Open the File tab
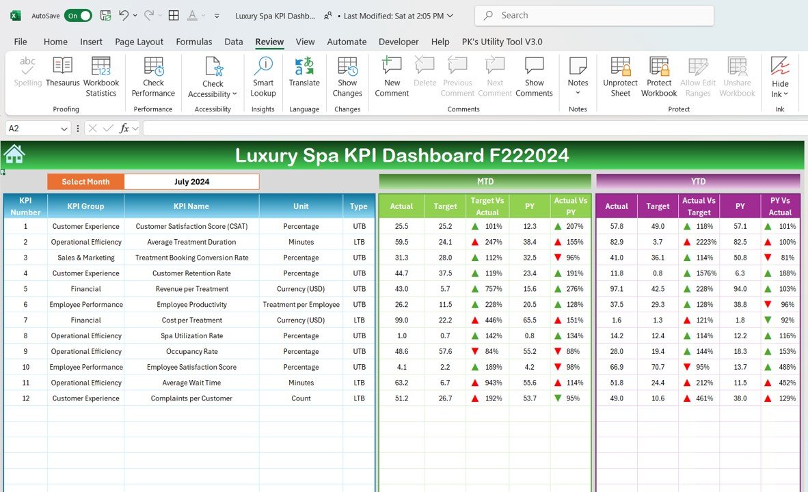 [x=21, y=42]
